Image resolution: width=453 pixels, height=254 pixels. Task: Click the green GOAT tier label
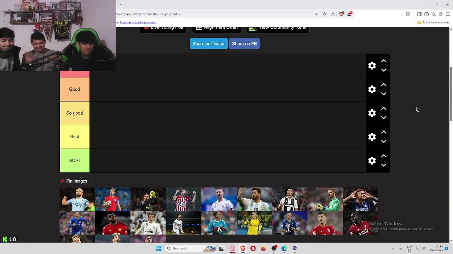point(75,161)
